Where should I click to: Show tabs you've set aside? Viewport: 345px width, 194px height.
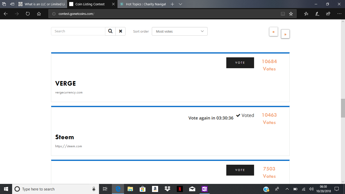4,4
